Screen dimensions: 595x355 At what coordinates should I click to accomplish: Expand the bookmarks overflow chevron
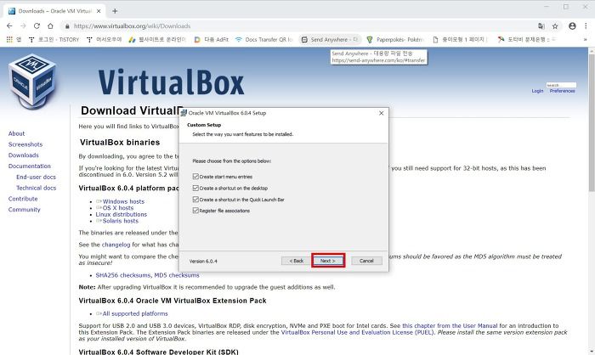[x=585, y=39]
